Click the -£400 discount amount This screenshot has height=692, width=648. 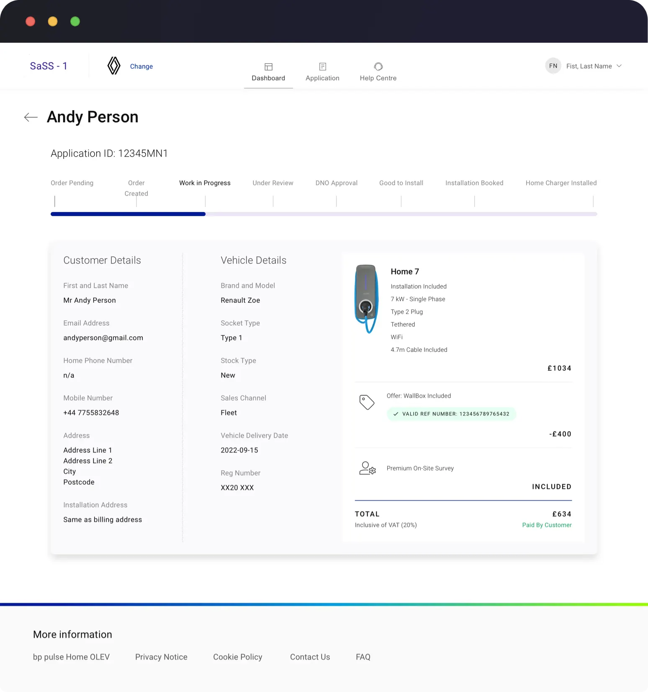(x=560, y=434)
